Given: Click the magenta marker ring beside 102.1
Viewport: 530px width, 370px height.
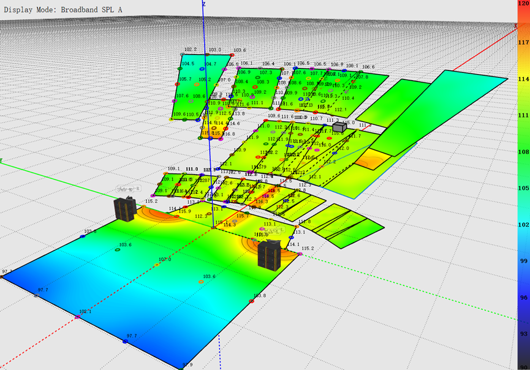Looking at the screenshot, I should point(77,317).
